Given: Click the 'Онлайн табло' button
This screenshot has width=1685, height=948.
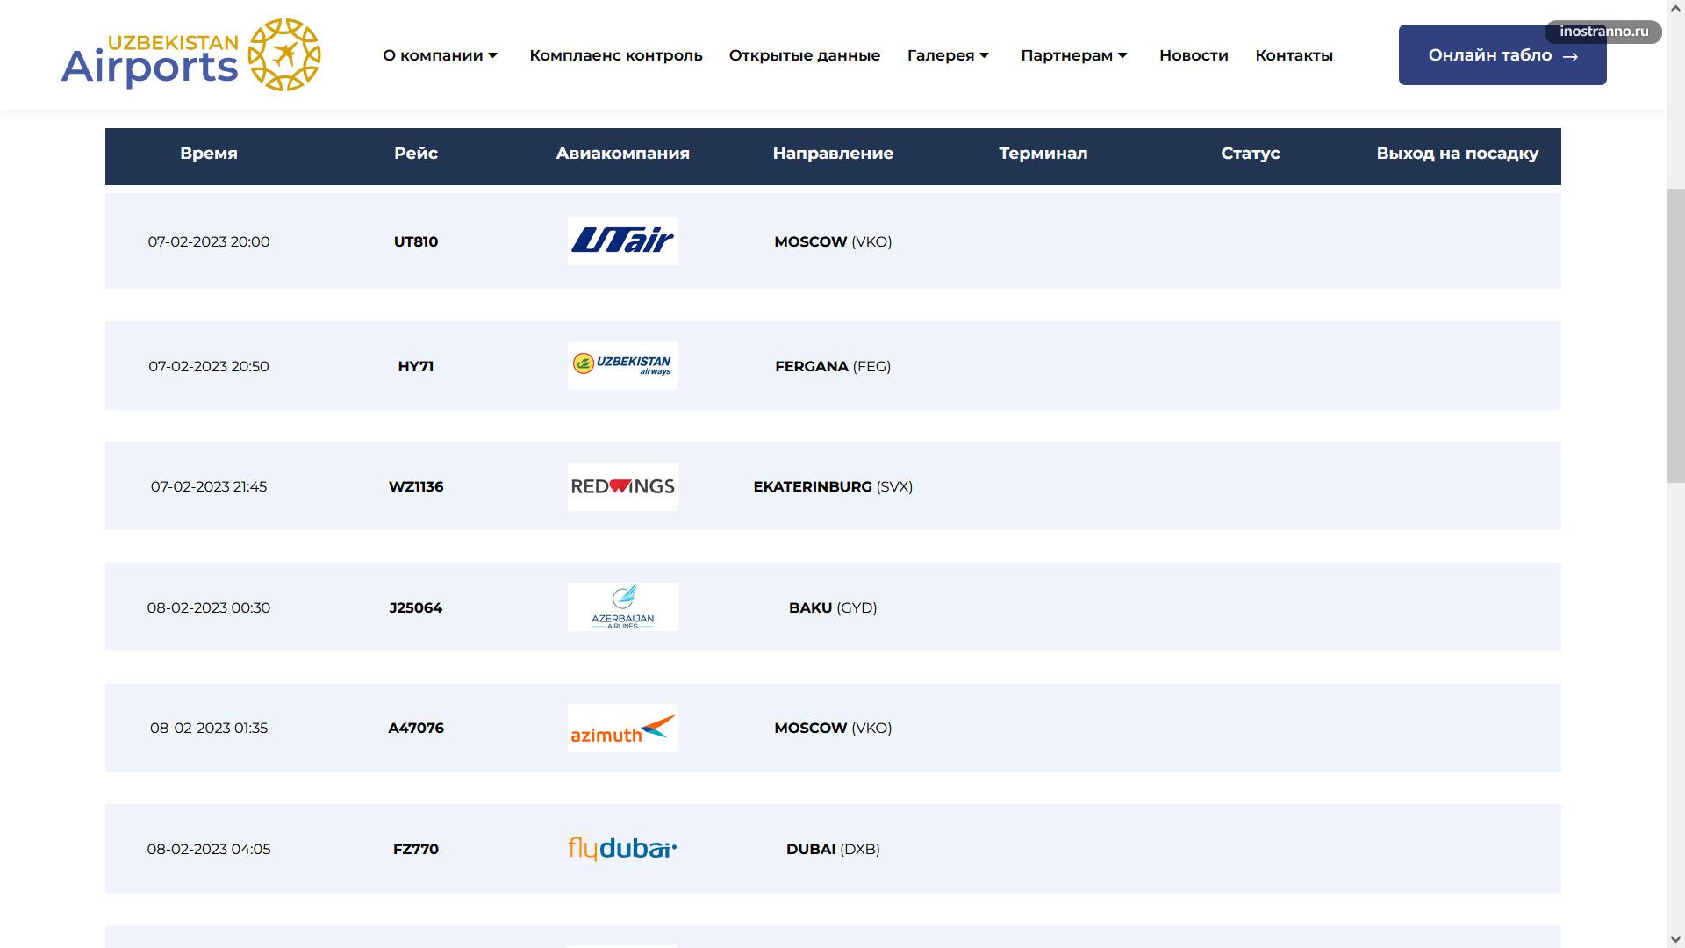Looking at the screenshot, I should pyautogui.click(x=1502, y=54).
